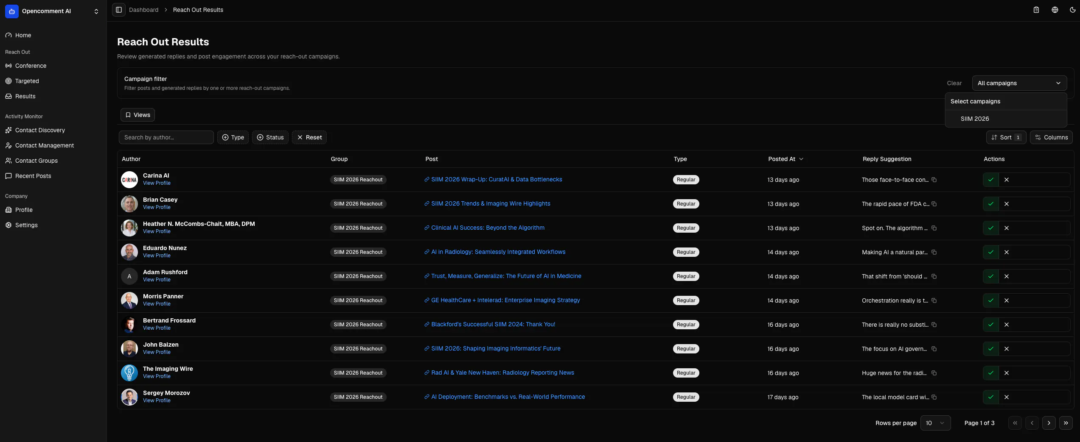
Task: Reject Carina AI reply with X
Action: (x=1007, y=180)
